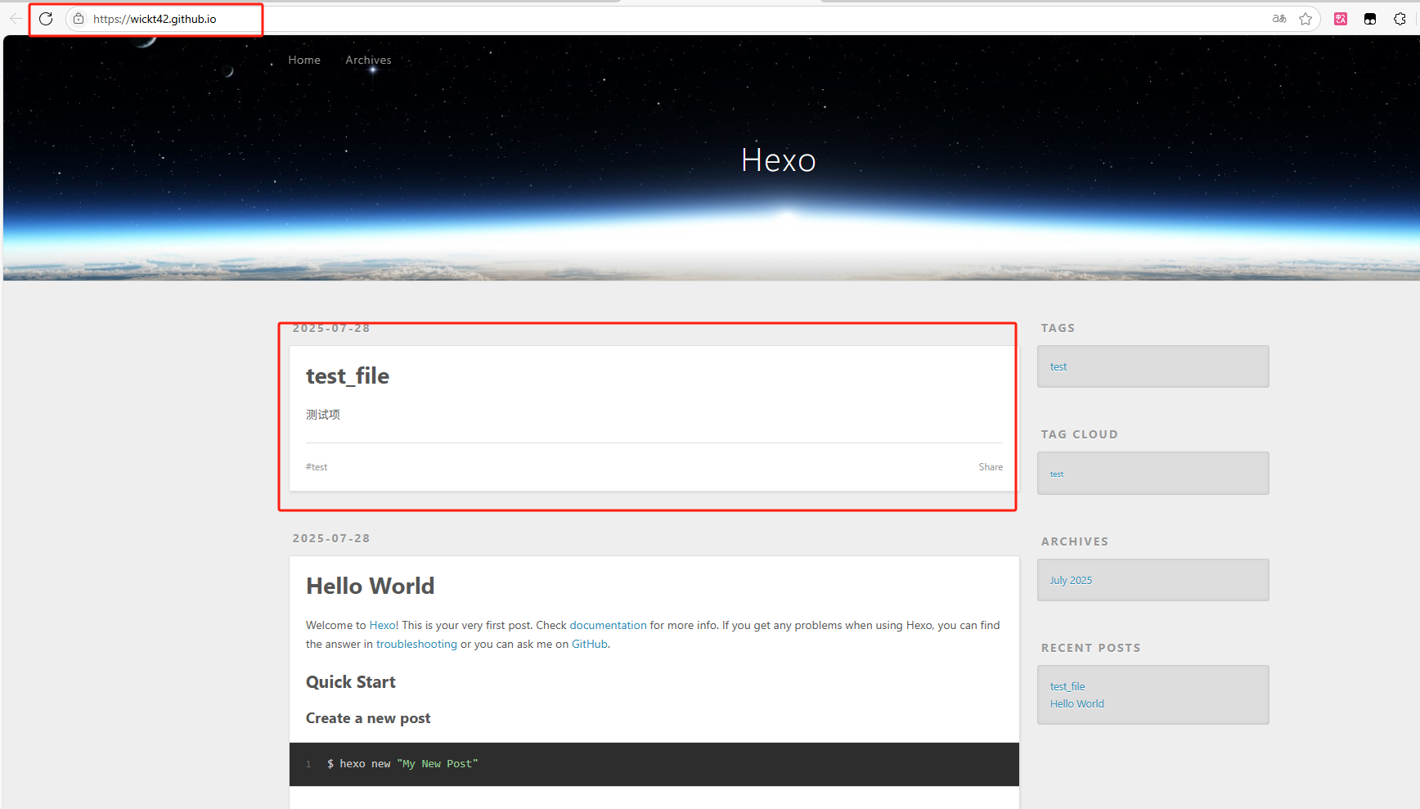Select the test tag in Tags widget
Image resolution: width=1420 pixels, height=809 pixels.
pos(1058,366)
